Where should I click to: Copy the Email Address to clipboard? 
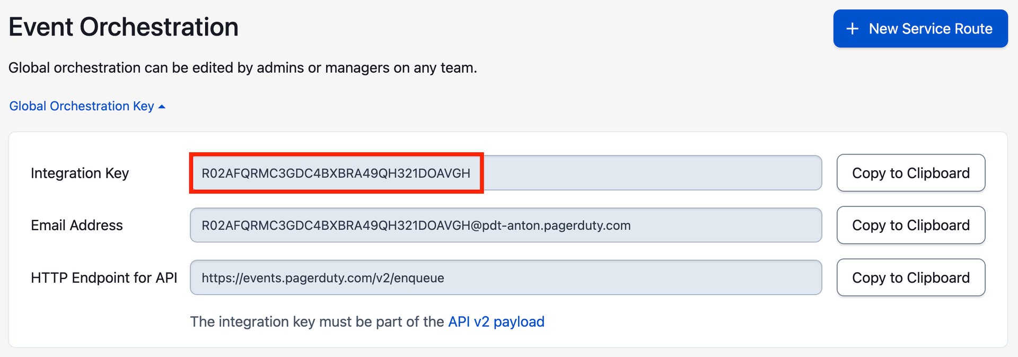910,225
